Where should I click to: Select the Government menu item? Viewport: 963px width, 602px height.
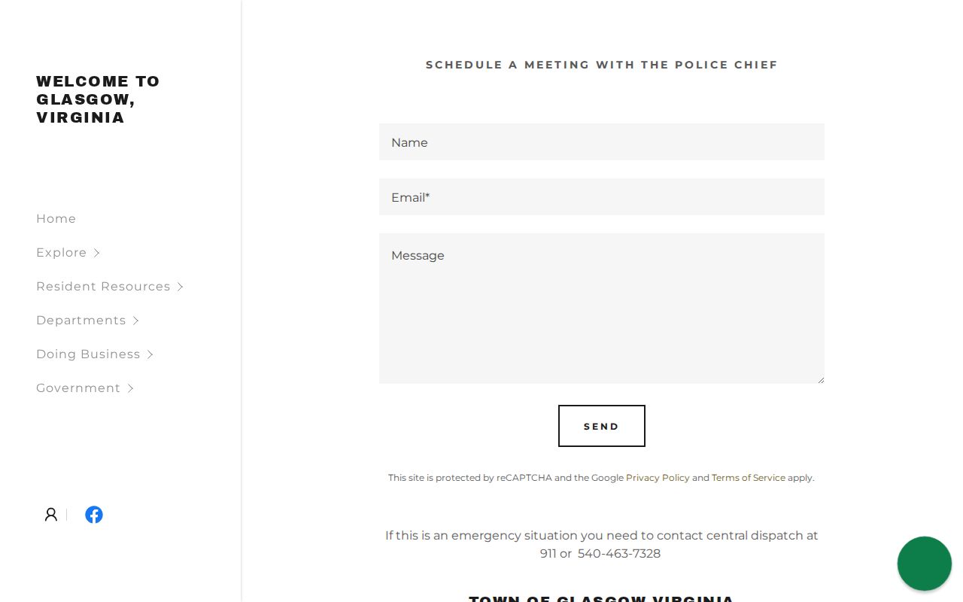[78, 388]
